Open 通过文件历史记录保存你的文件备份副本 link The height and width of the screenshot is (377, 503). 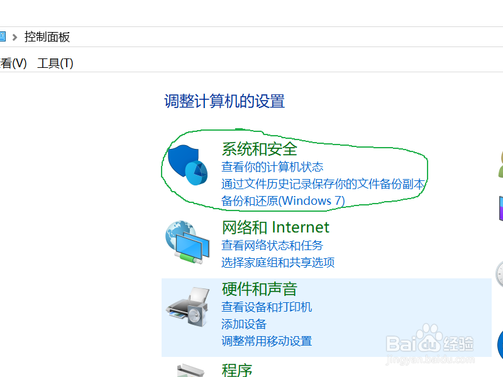(323, 183)
